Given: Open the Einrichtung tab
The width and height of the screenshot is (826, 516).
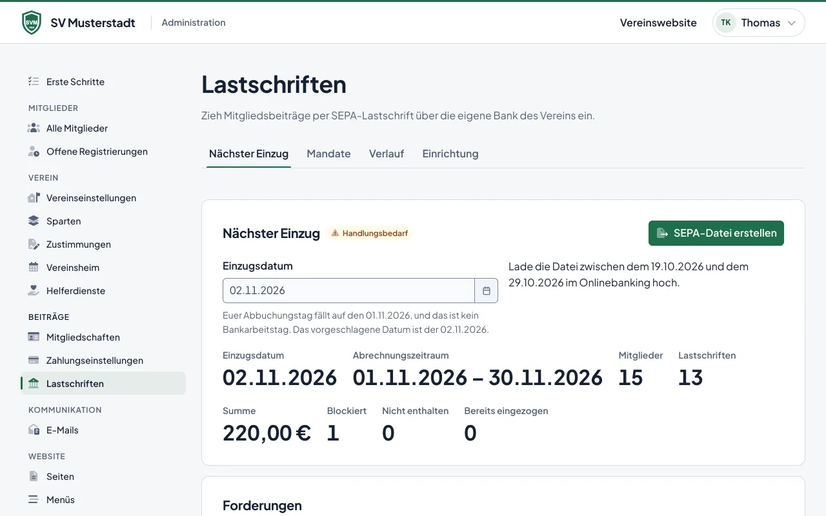Looking at the screenshot, I should 450,154.
